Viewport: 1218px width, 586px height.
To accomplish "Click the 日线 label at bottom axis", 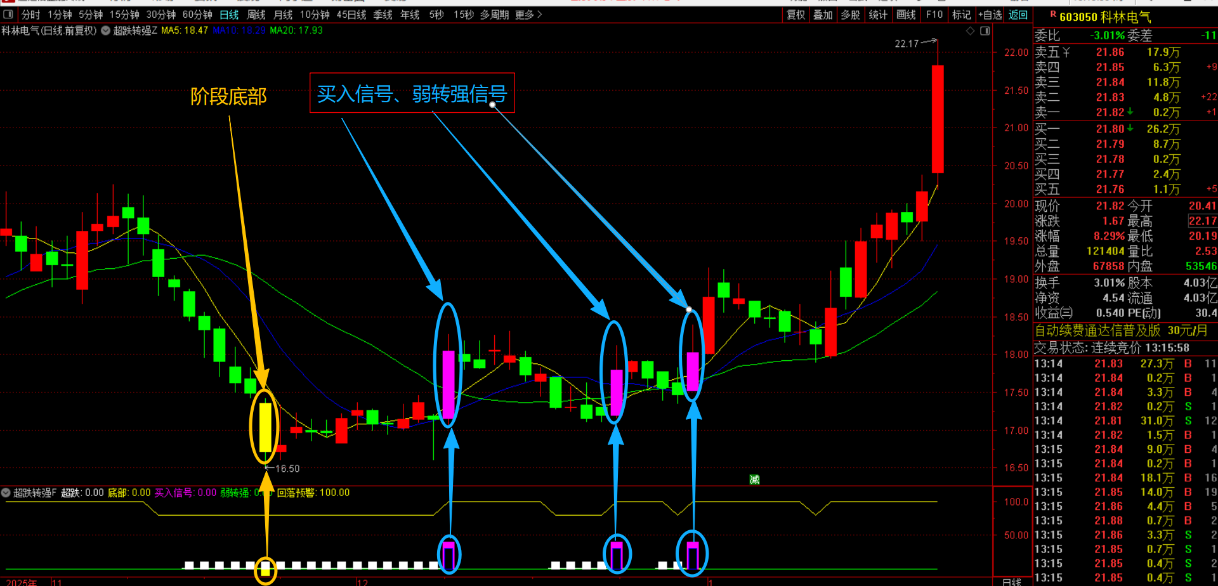I will coord(1012,582).
